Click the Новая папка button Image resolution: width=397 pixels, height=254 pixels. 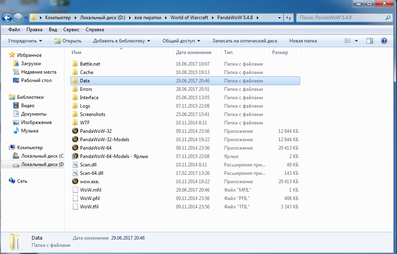coord(303,41)
